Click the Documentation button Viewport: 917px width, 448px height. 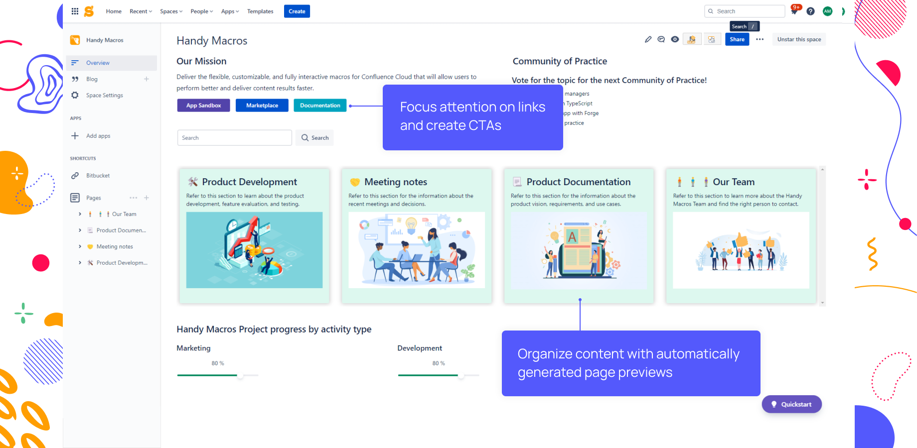(320, 106)
